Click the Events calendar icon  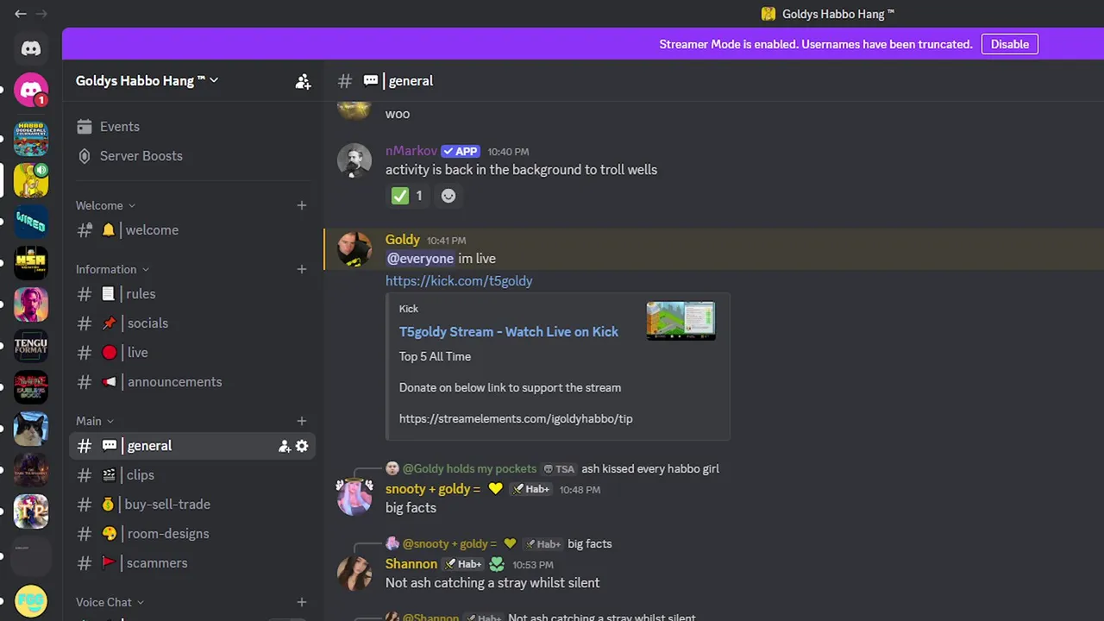84,127
